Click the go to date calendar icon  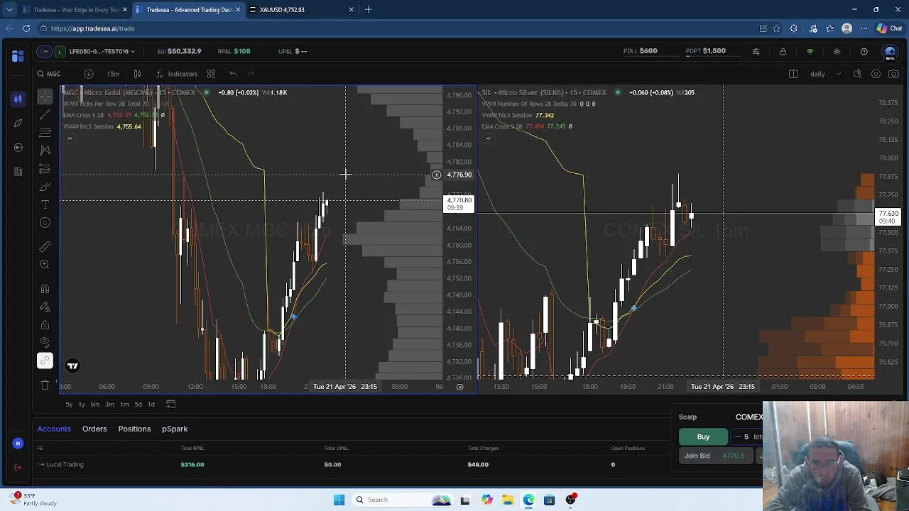click(170, 404)
